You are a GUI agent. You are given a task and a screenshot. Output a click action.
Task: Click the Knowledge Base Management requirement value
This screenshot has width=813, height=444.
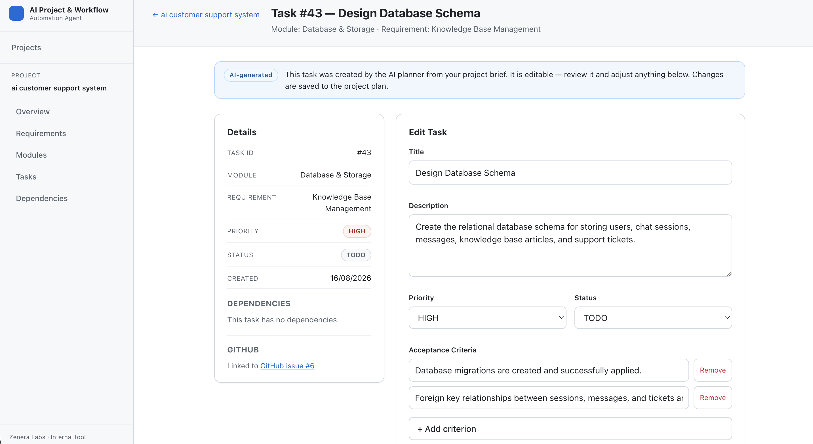(342, 203)
